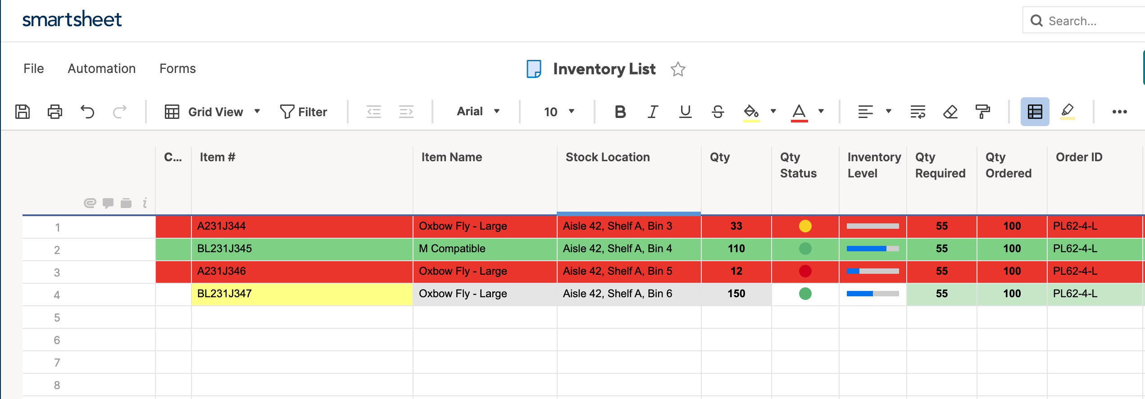This screenshot has width=1145, height=399.
Task: Select the format painter tool
Action: click(x=982, y=112)
